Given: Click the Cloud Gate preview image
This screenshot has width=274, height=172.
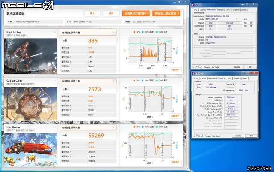Looking at the screenshot, I should [x=30, y=104].
